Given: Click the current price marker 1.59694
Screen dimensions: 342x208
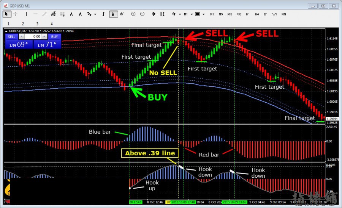Looking at the screenshot, I should click(332, 119).
